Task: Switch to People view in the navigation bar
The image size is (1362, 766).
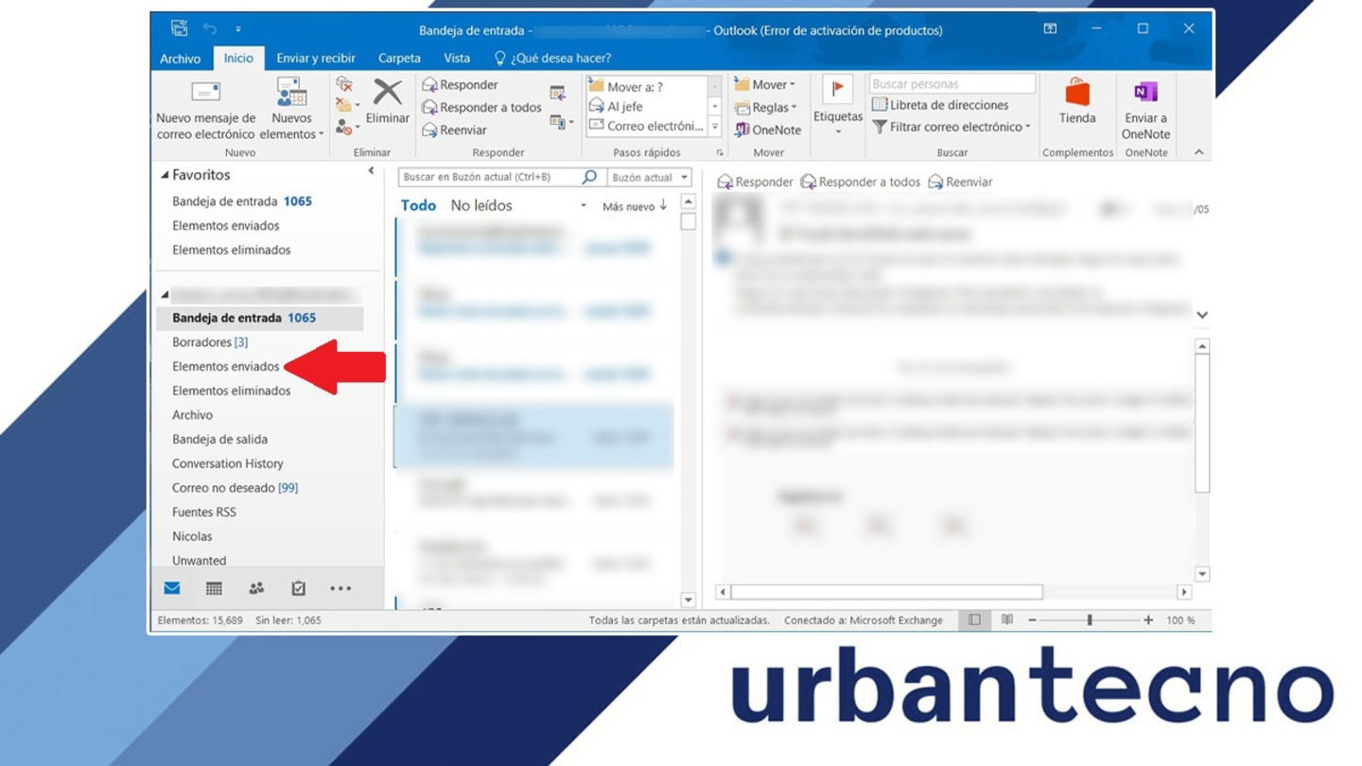Action: click(256, 588)
